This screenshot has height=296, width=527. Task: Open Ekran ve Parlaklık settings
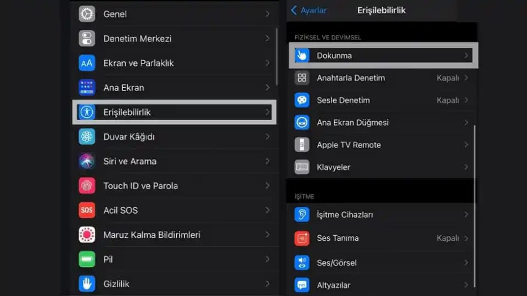[175, 63]
